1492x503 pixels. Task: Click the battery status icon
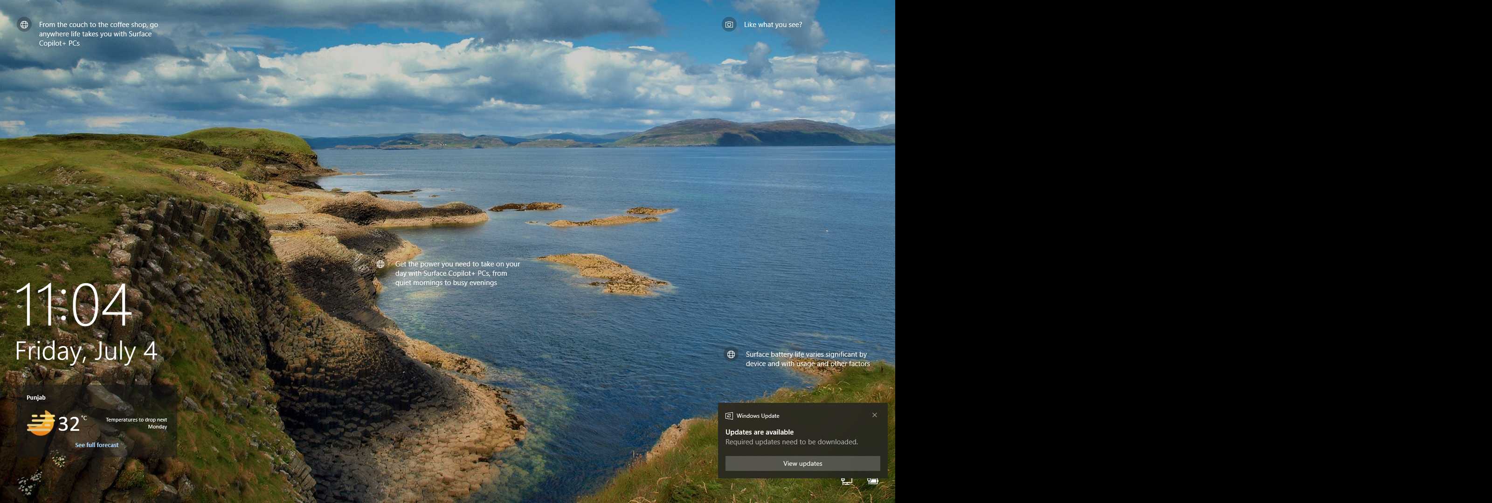click(x=873, y=481)
